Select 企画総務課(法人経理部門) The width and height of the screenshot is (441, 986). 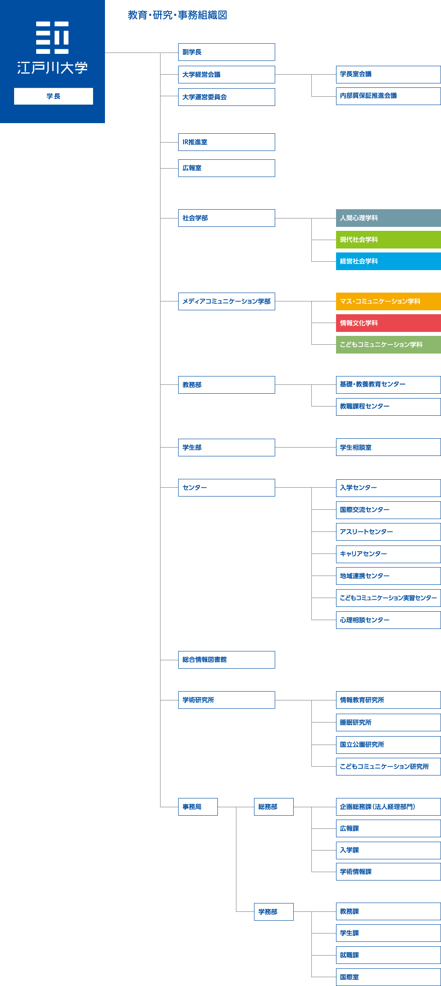(x=389, y=807)
